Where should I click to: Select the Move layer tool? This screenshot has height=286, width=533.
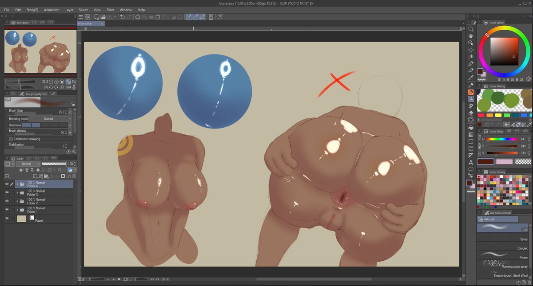[471, 50]
